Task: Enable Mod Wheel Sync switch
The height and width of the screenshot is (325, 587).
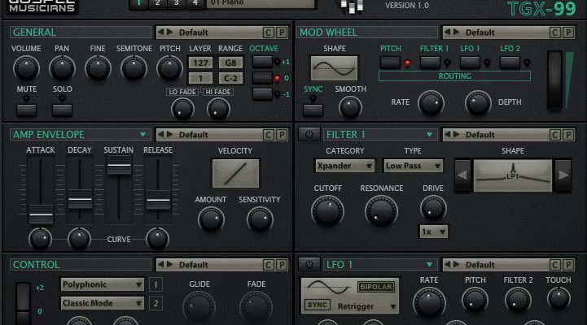Action: 313,108
